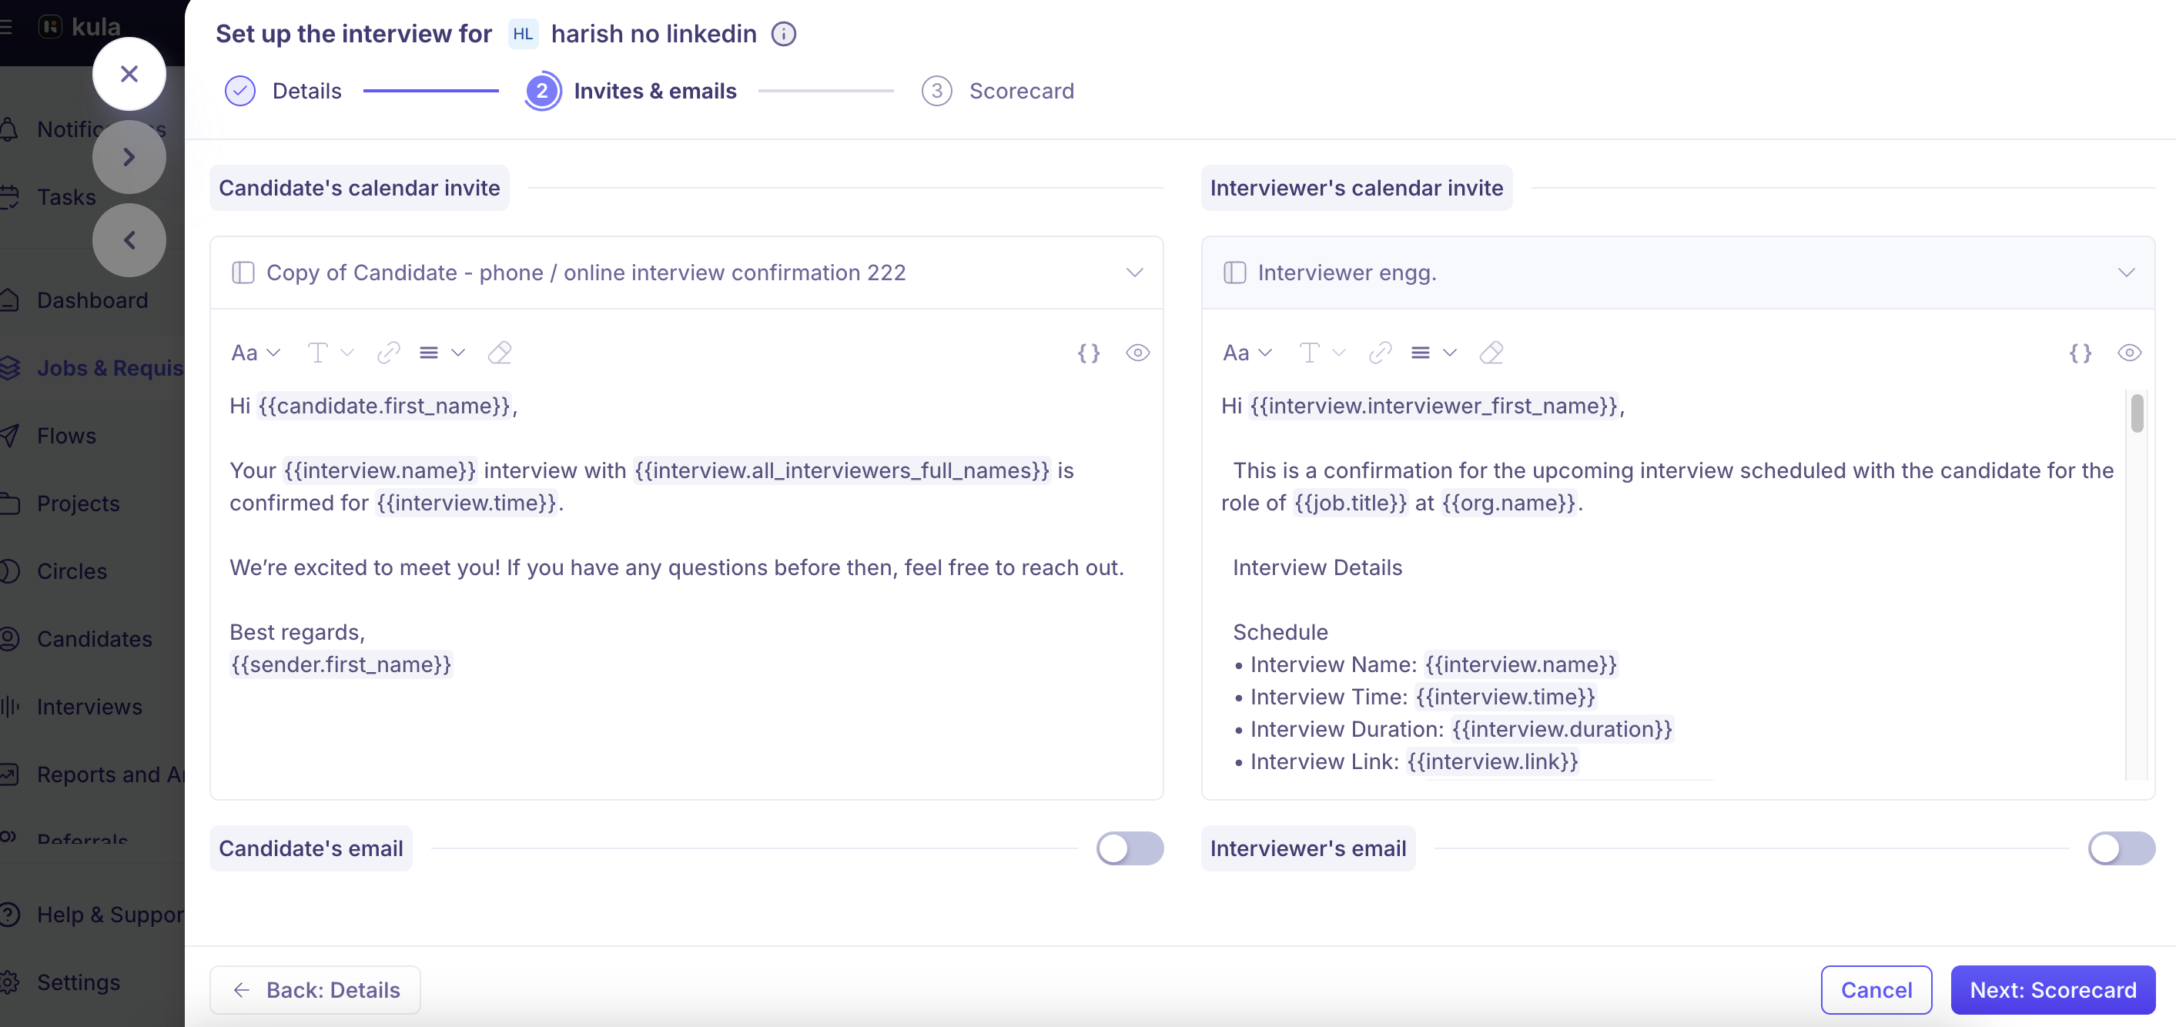Go to the Scorecard step

pos(998,91)
